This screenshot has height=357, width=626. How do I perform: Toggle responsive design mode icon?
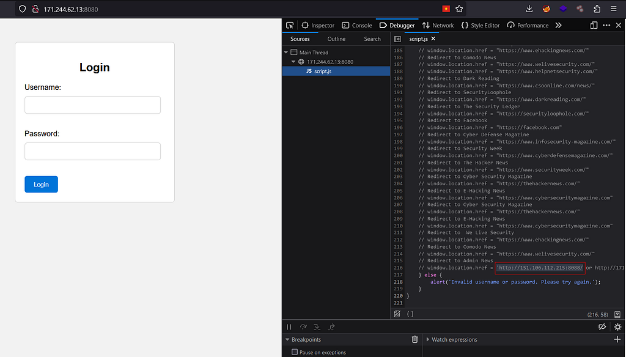594,25
